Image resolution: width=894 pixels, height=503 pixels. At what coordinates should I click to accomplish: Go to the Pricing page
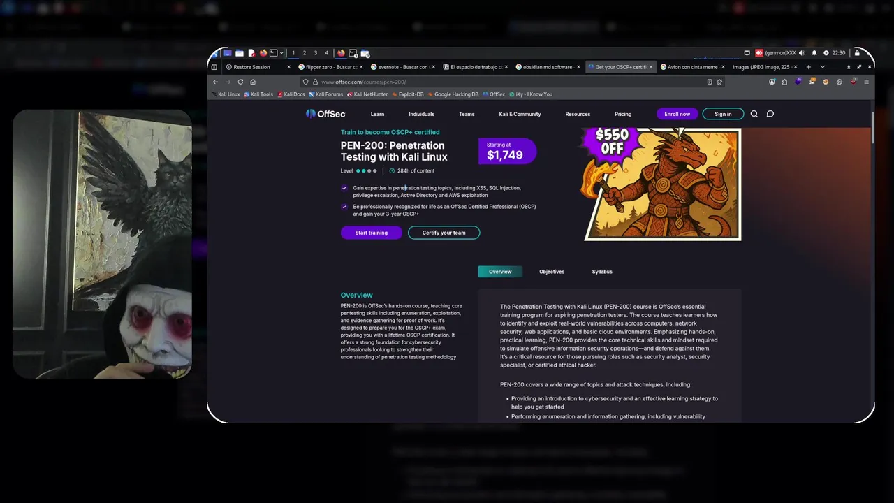[623, 114]
